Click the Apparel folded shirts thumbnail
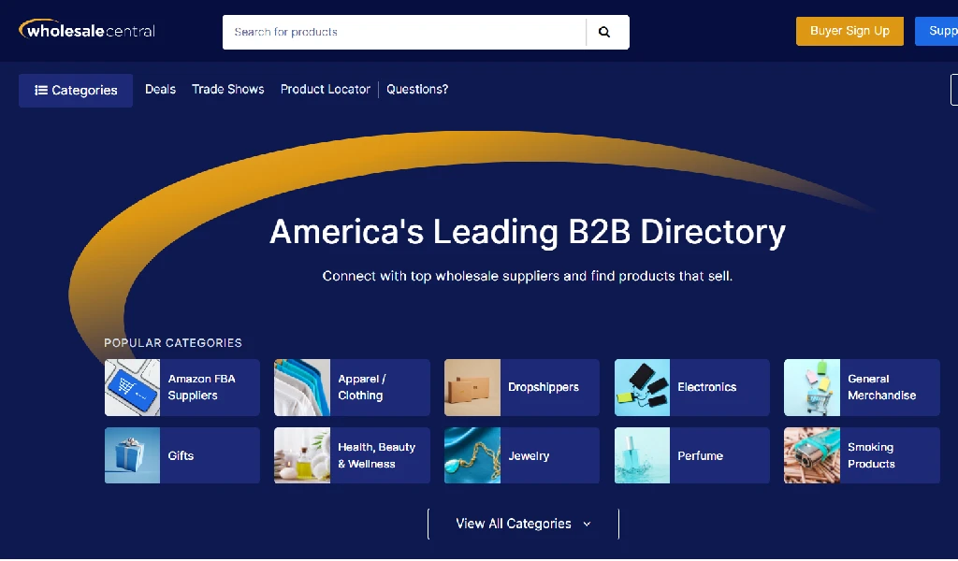Screen dimensions: 958x561 click(x=302, y=388)
